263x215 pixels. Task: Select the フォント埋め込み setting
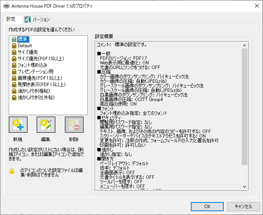click(32, 65)
